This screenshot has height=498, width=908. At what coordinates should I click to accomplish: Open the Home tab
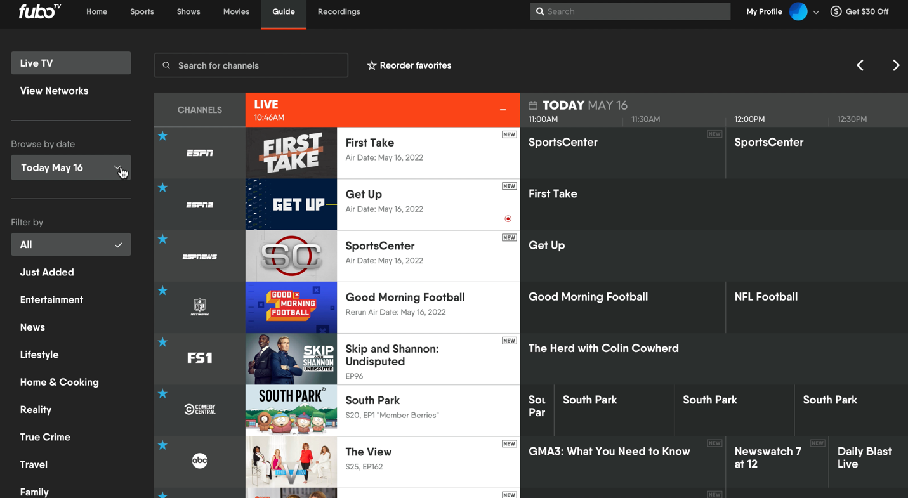click(96, 11)
